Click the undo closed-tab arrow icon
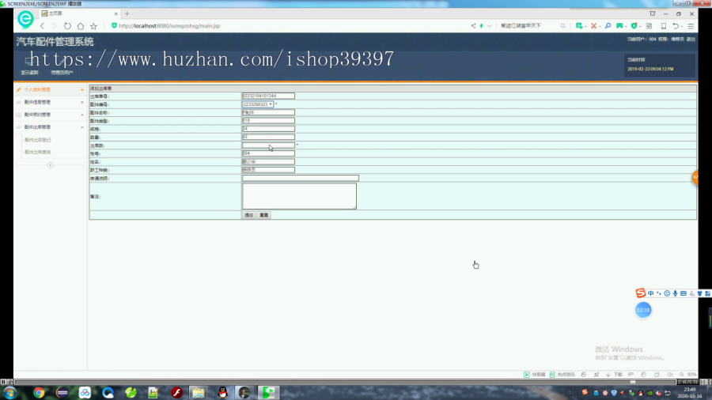 676,26
